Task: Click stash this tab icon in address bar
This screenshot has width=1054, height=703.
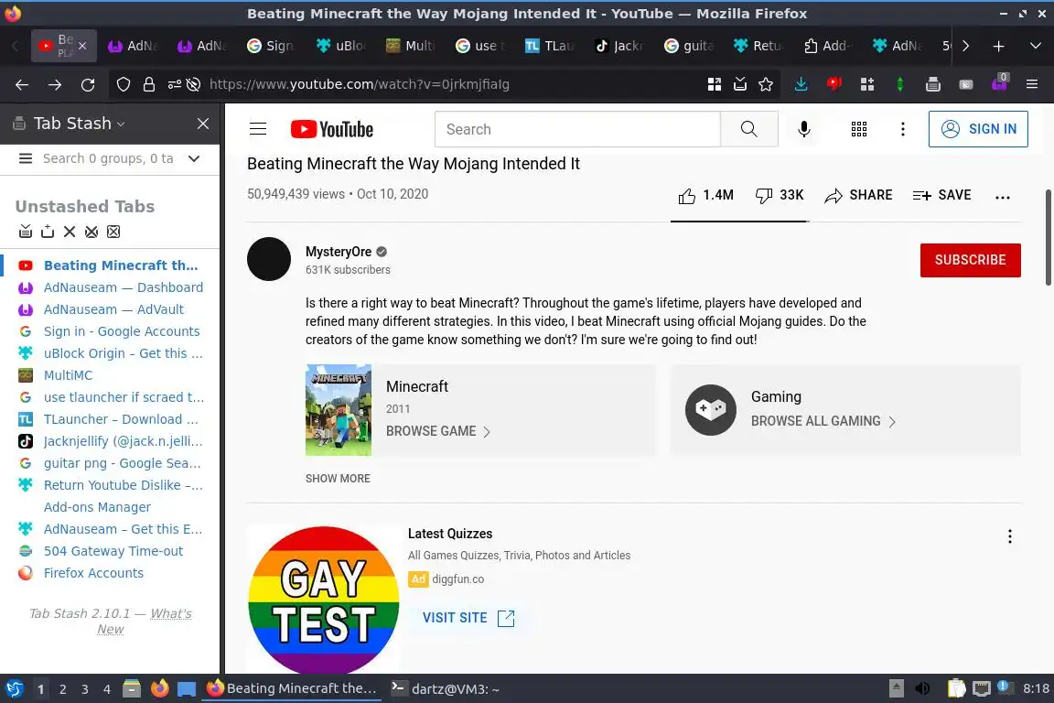Action: pyautogui.click(x=740, y=85)
